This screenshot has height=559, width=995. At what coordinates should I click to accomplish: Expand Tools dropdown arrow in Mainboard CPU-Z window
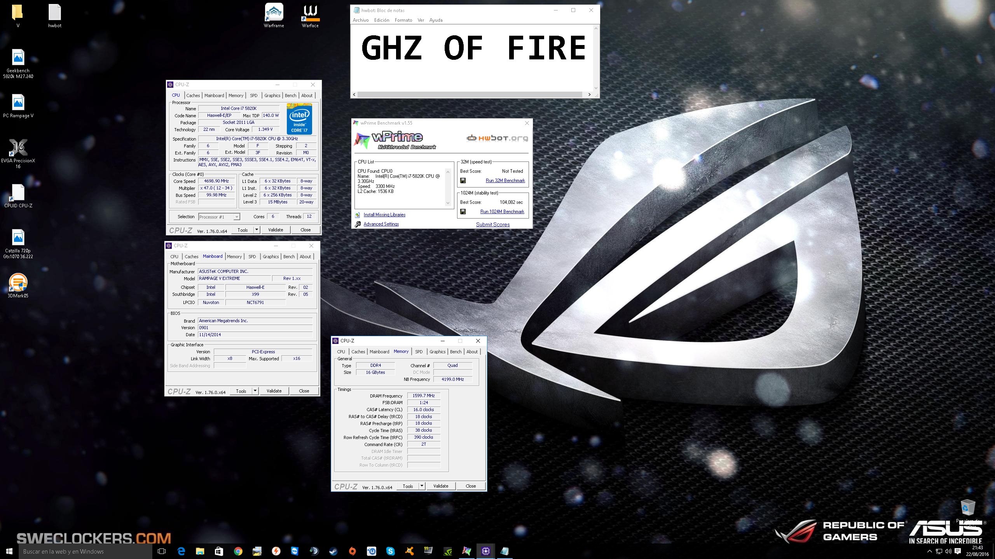pos(255,391)
